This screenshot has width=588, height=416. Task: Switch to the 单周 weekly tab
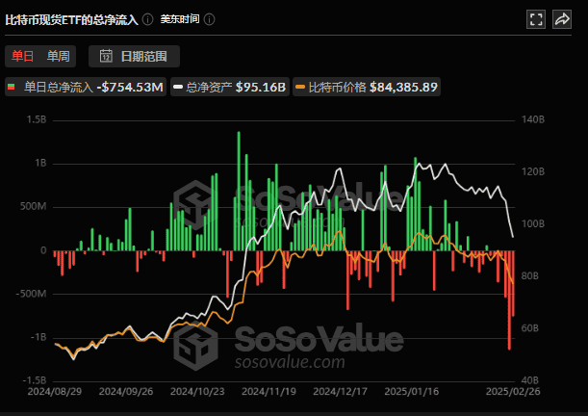click(x=58, y=57)
